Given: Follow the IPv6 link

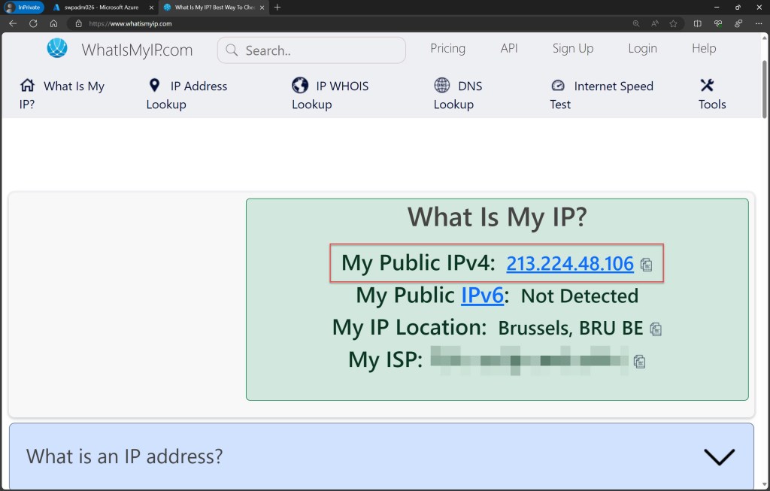Looking at the screenshot, I should pyautogui.click(x=482, y=296).
